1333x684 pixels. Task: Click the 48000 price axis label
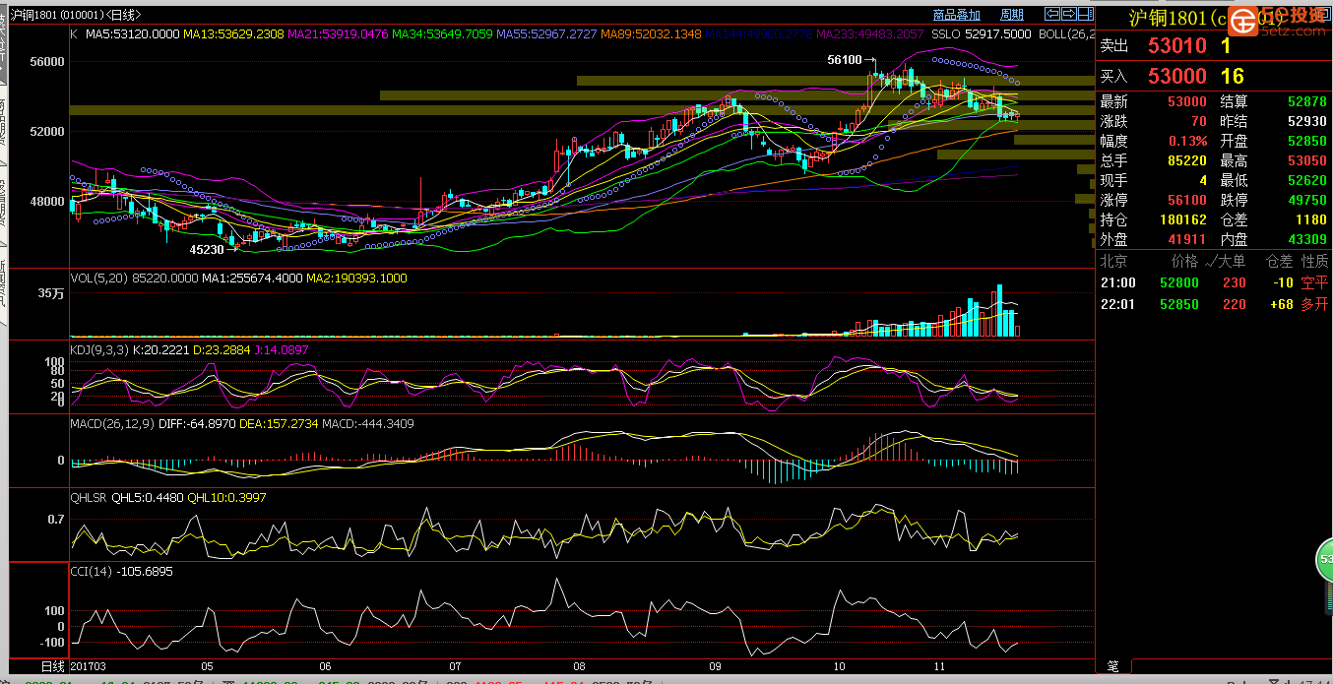(x=49, y=202)
